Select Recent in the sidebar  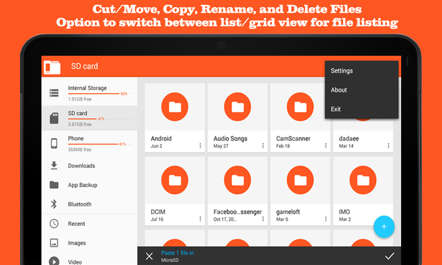click(76, 224)
